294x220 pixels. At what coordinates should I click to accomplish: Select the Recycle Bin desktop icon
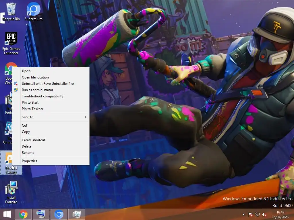point(11,11)
